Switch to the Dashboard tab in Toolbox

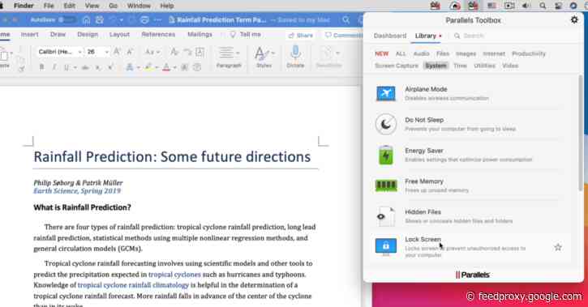pos(390,36)
